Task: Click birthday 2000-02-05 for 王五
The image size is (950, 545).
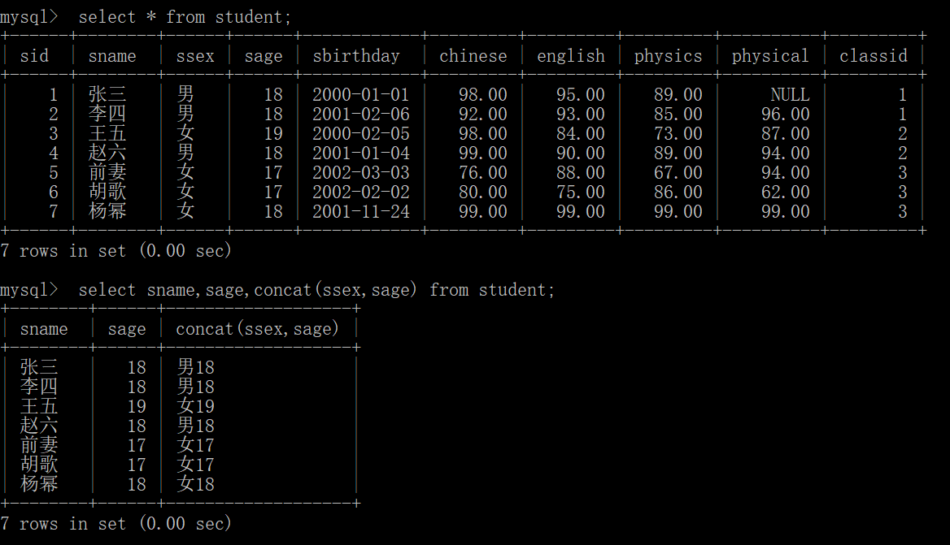Action: pos(361,133)
